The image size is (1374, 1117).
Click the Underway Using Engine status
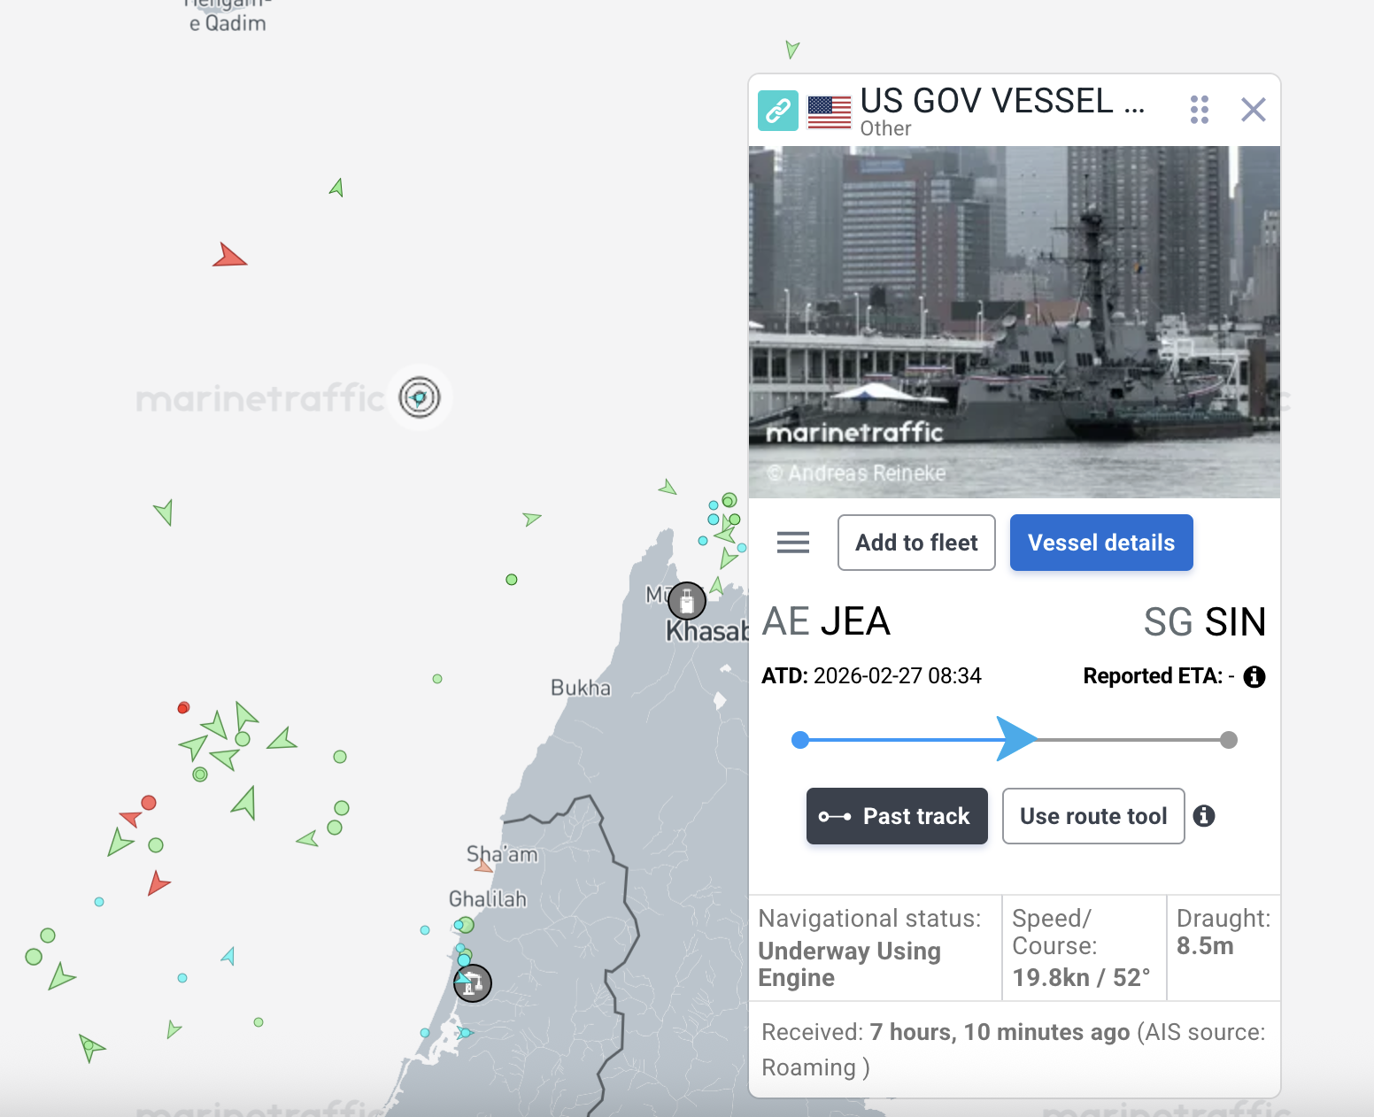tap(849, 964)
